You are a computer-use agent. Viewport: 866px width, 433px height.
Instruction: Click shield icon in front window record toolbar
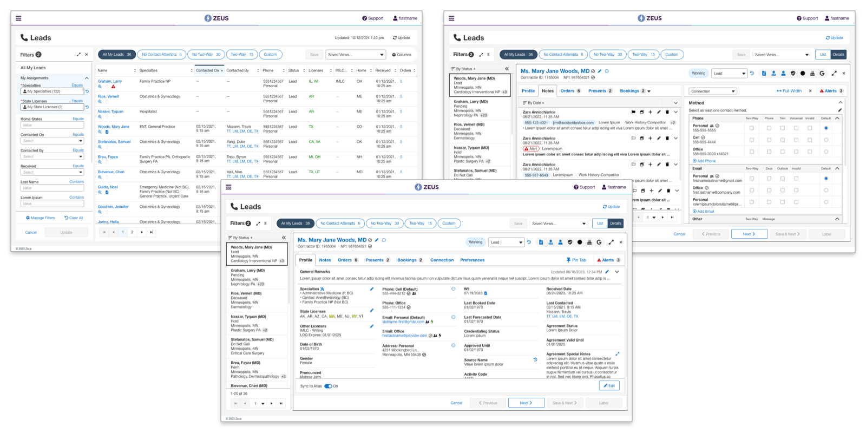coord(570,242)
